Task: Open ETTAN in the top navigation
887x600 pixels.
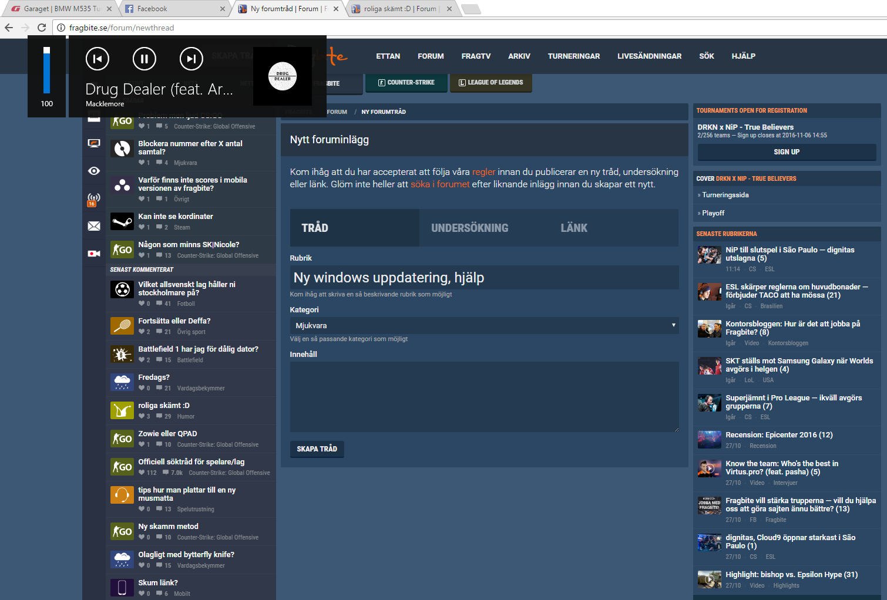Action: (388, 56)
